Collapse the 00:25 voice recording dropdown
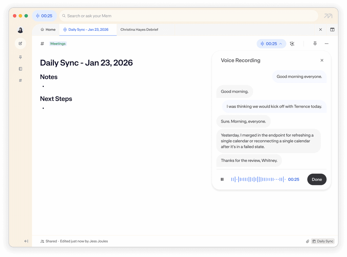Image resolution: width=347 pixels, height=257 pixels. 271,44
